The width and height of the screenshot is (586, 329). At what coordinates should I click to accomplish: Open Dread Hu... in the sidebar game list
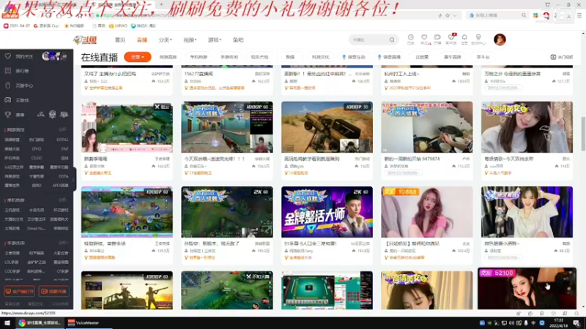pyautogui.click(x=37, y=228)
